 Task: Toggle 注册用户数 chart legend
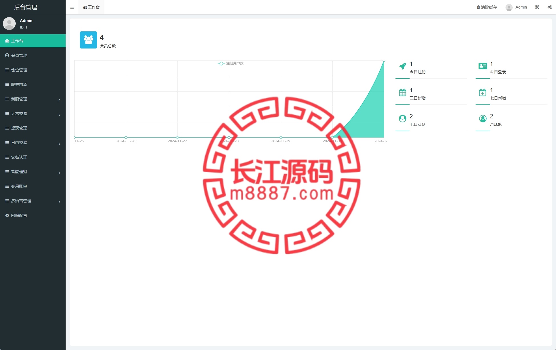(231, 63)
